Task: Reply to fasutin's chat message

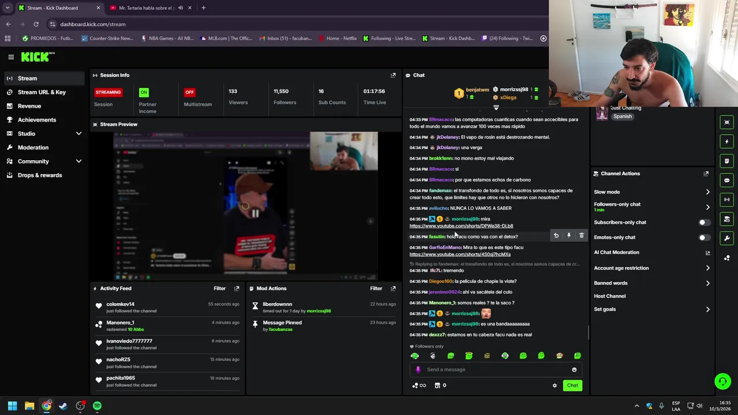Action: tap(556, 235)
